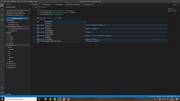Collapse the vendor folder
The width and height of the screenshot is (180, 101).
10,47
